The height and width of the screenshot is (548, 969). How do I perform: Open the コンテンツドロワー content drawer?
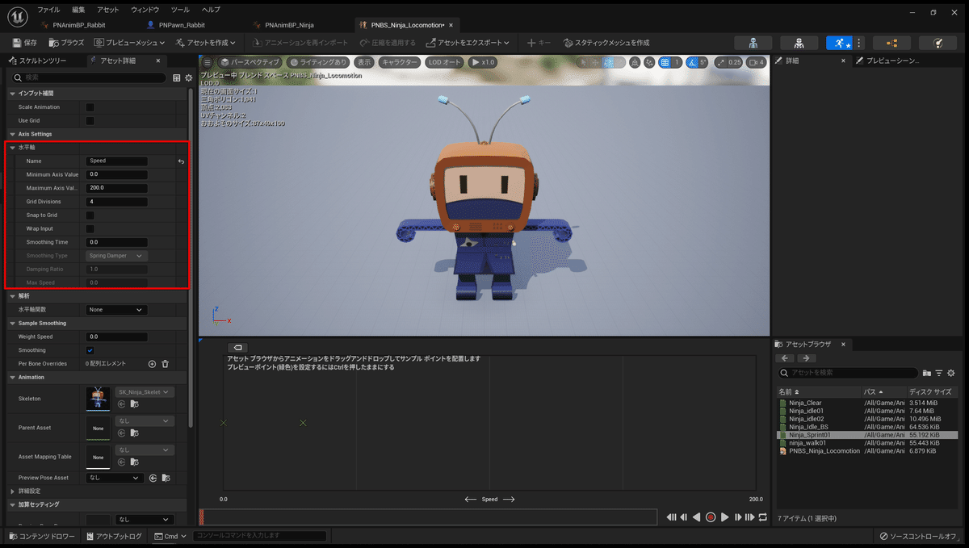[42, 536]
